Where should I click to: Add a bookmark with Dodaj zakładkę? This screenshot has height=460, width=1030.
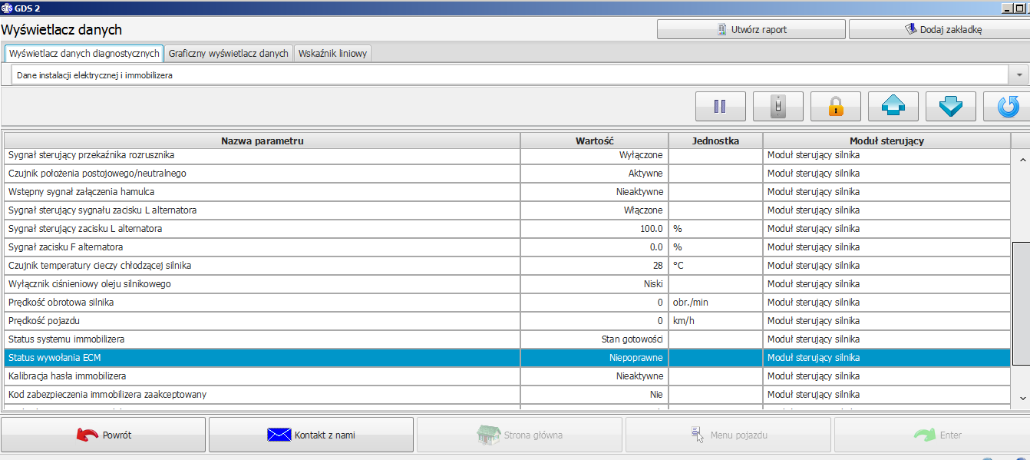939,30
